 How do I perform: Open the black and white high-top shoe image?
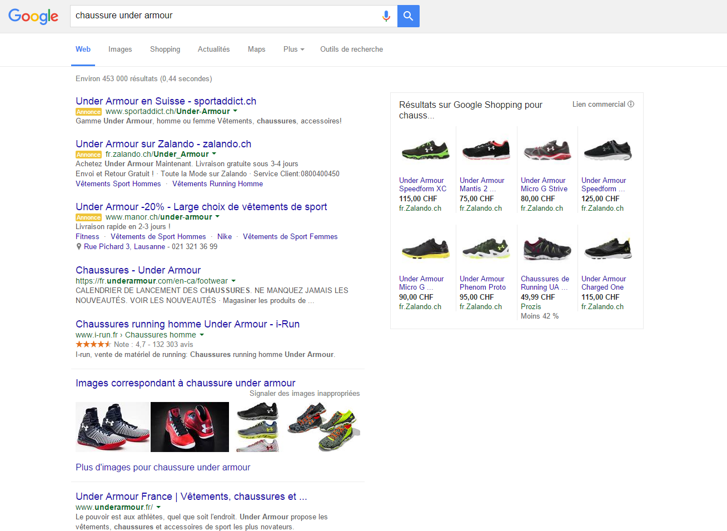point(113,427)
